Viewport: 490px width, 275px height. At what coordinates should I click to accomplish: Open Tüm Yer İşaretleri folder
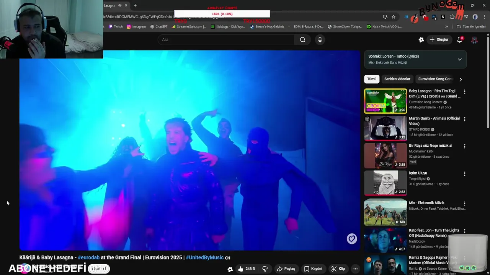(472, 27)
